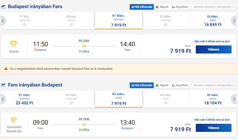Select return Hét idővonala view
The height and width of the screenshot is (140, 238).
point(142,85)
